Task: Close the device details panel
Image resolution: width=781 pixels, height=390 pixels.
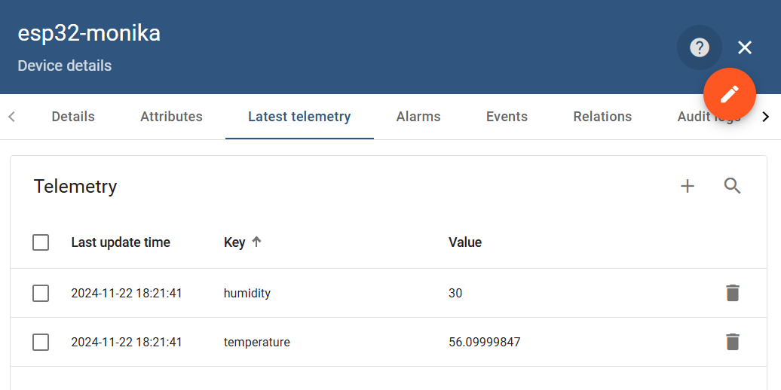Action: point(745,47)
